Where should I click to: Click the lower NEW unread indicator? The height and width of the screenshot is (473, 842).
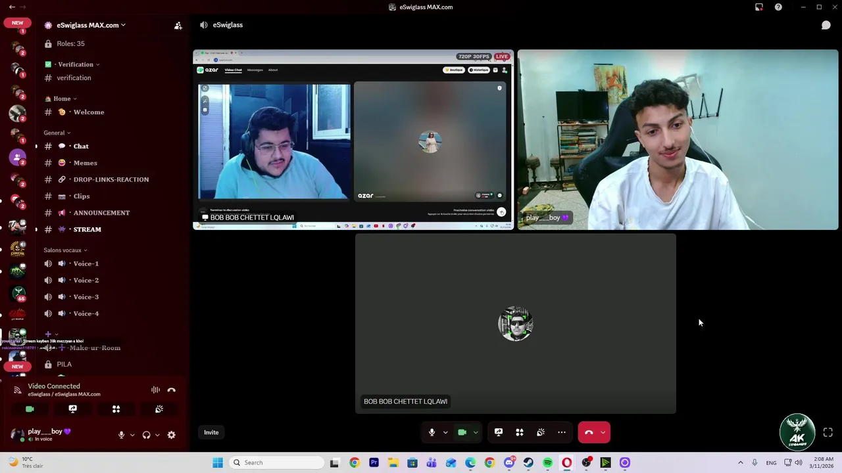pos(17,367)
